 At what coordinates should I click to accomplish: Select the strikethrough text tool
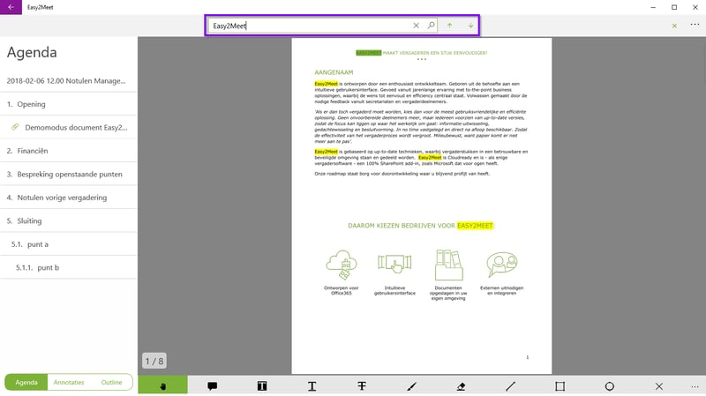pyautogui.click(x=362, y=385)
